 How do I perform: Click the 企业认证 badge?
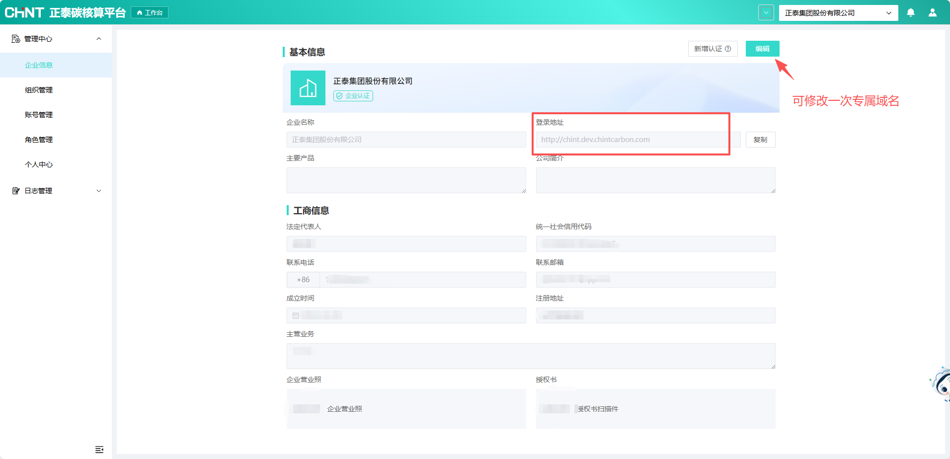(353, 96)
